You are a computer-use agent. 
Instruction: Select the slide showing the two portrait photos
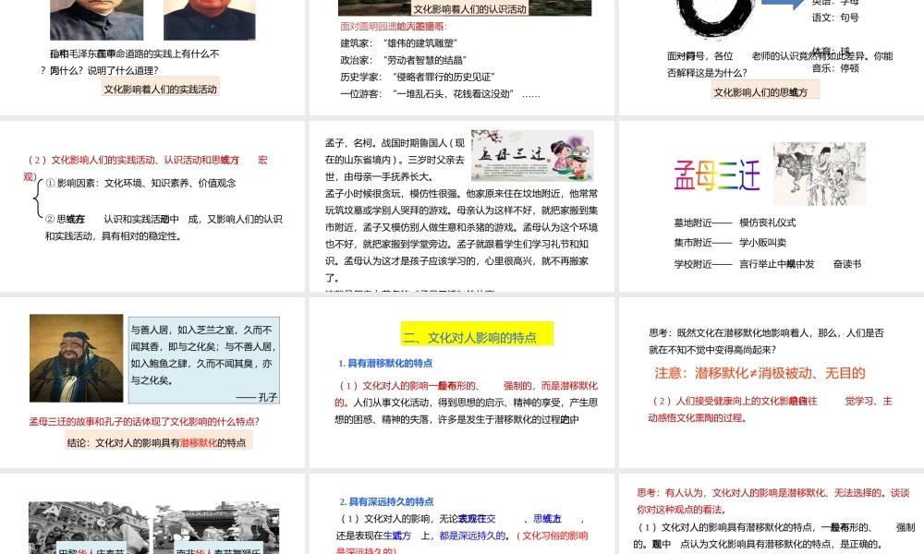(x=152, y=57)
